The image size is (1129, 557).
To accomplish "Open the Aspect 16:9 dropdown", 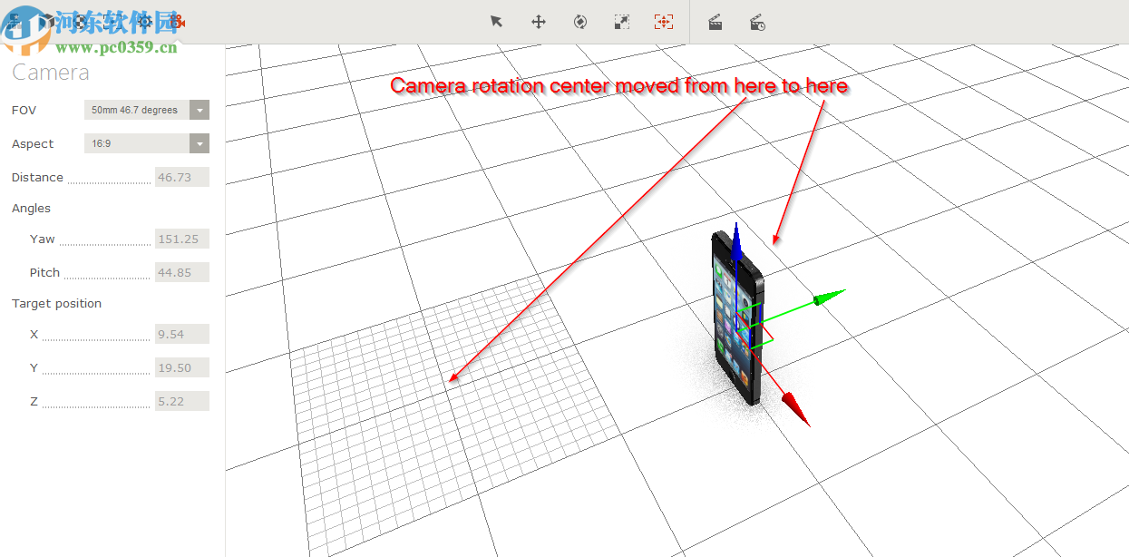I will [x=147, y=143].
